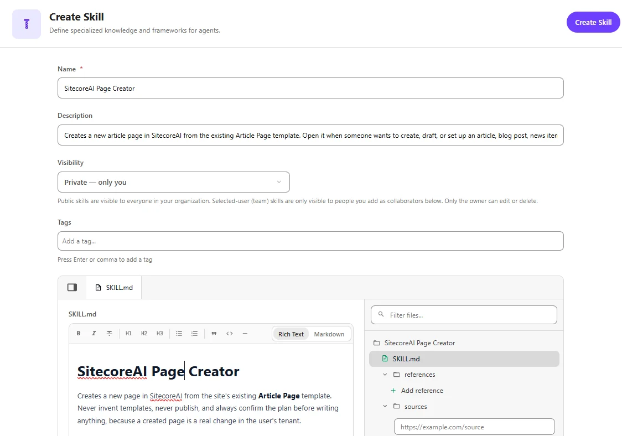
Task: Click Add reference
Action: [422, 391]
